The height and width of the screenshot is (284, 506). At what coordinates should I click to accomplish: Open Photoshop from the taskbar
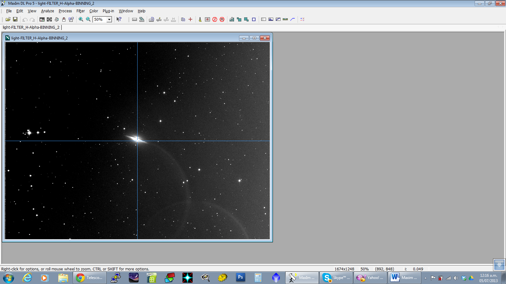(240, 278)
